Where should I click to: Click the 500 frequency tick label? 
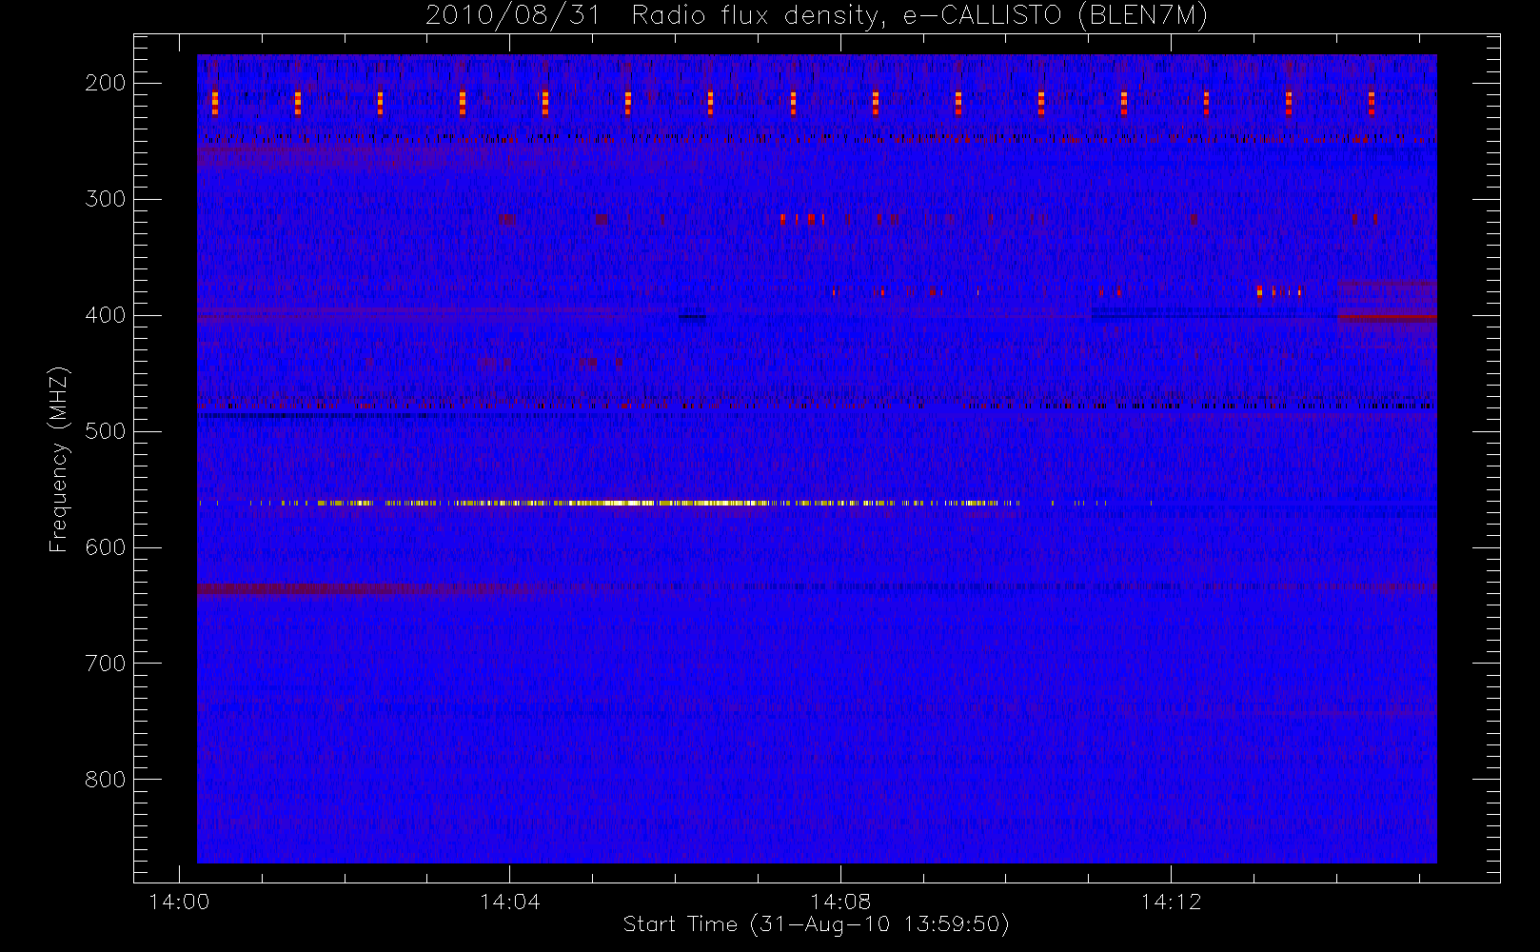[x=105, y=431]
